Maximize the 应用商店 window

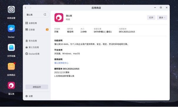pyautogui.click(x=161, y=8)
